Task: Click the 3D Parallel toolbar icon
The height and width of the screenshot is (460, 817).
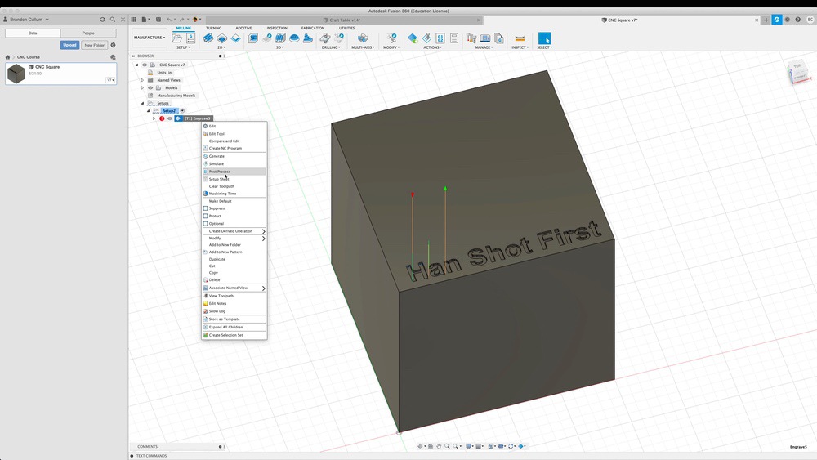Action: pyautogui.click(x=280, y=38)
